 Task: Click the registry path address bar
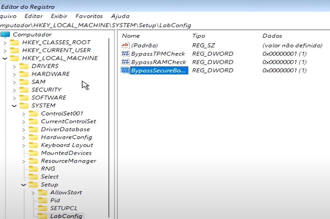(x=165, y=25)
